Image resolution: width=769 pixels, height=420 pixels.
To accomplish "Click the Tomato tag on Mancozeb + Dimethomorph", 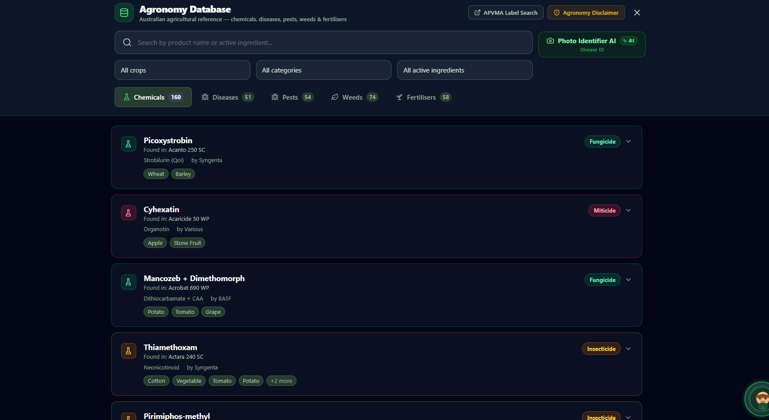I will [185, 312].
